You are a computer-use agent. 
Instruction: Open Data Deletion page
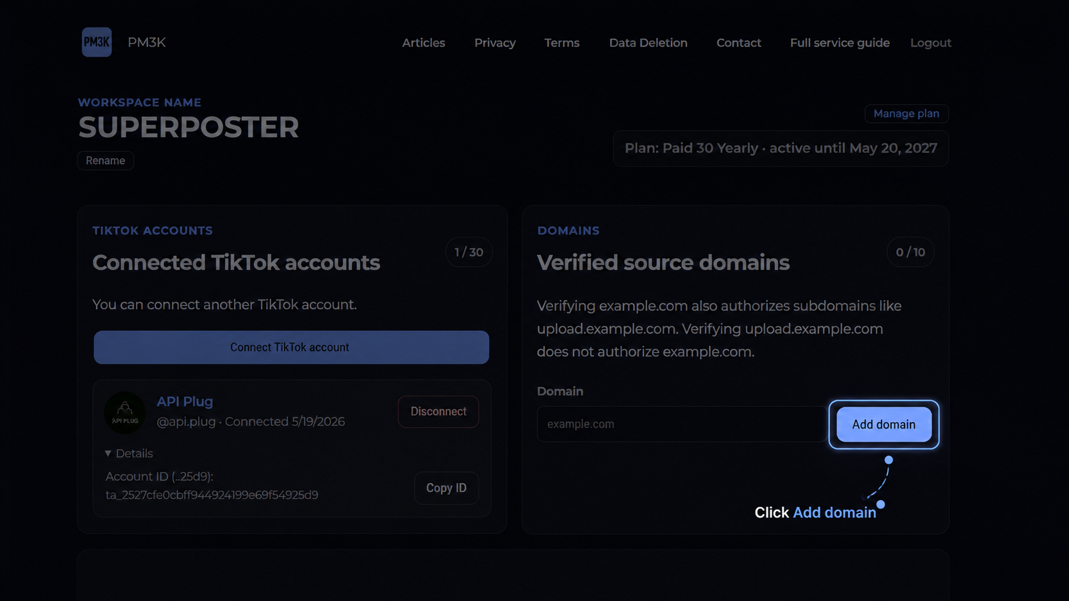click(x=648, y=43)
